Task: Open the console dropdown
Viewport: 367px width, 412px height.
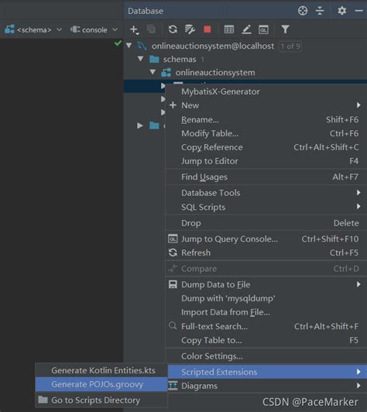Action: (x=94, y=29)
